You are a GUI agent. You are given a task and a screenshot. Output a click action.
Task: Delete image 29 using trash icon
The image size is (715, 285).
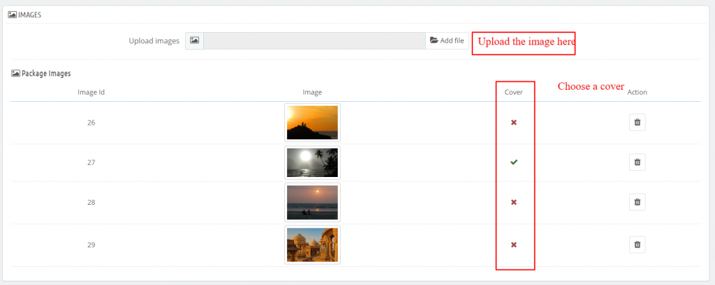(637, 245)
